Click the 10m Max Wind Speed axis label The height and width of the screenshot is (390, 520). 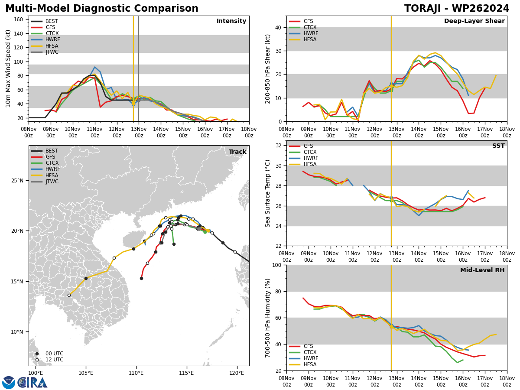[x=8, y=68]
